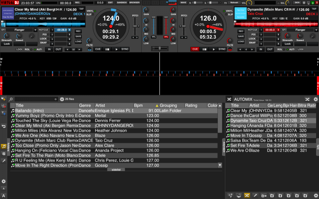This screenshot has width=319, height=199.
Task: Open browser options gear next to 26 files
Action: pyautogui.click(x=62, y=99)
